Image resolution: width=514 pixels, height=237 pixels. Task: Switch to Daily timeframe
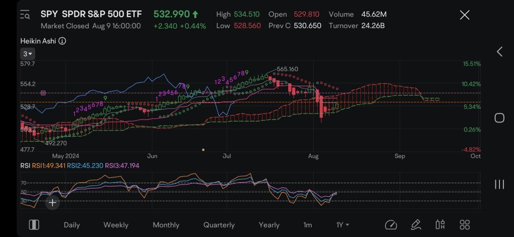click(72, 225)
